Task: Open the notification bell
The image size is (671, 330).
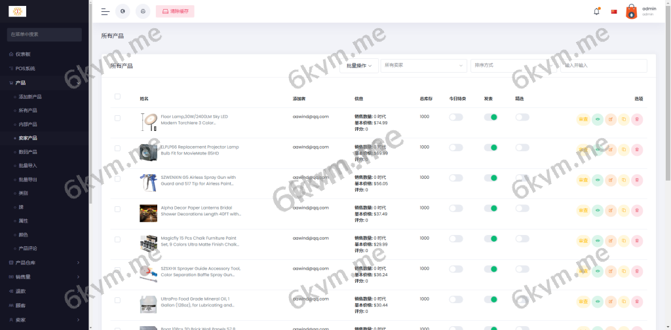Action: coord(596,11)
